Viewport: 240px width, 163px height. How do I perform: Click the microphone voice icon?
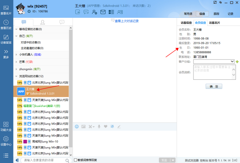(99, 127)
